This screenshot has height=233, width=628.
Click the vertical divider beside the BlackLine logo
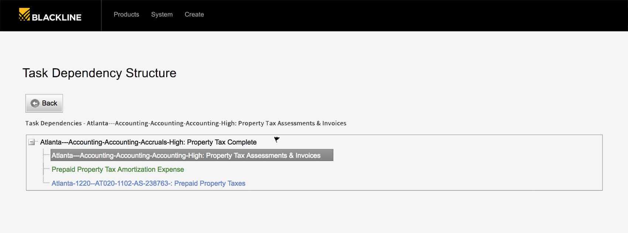(x=101, y=16)
